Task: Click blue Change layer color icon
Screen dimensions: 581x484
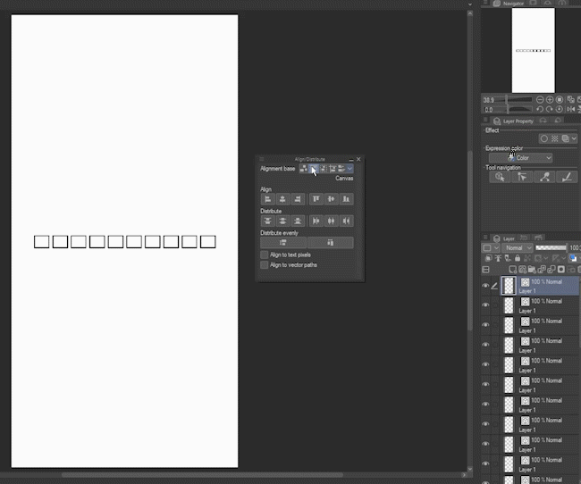Action: click(573, 258)
